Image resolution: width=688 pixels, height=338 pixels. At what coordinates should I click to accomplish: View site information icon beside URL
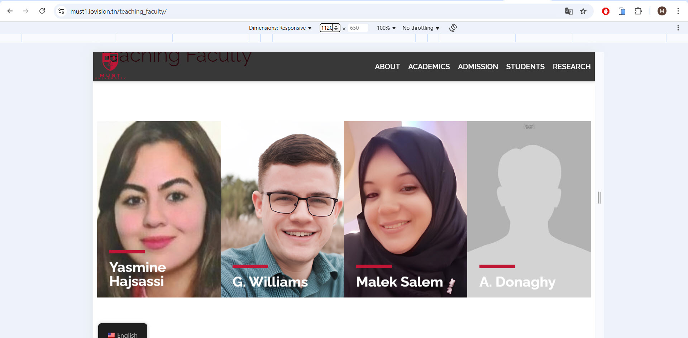[x=61, y=11]
